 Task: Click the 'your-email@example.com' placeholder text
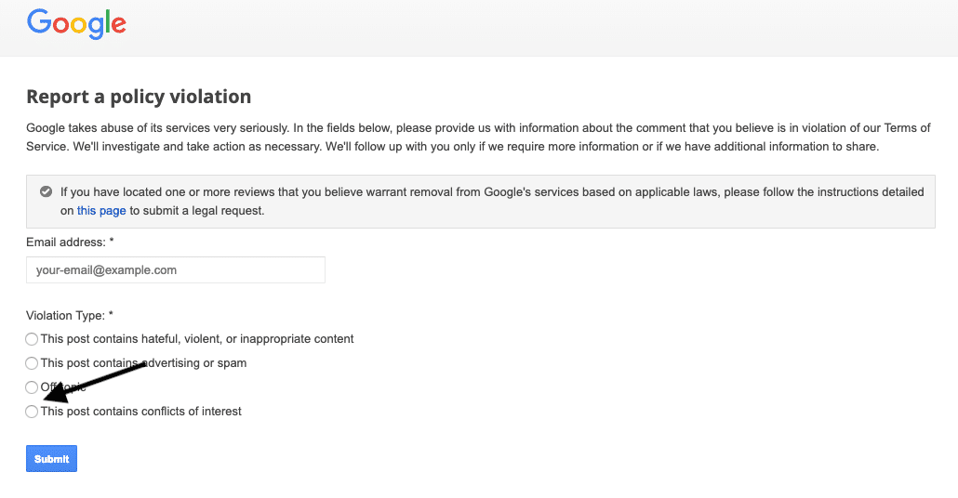(106, 269)
